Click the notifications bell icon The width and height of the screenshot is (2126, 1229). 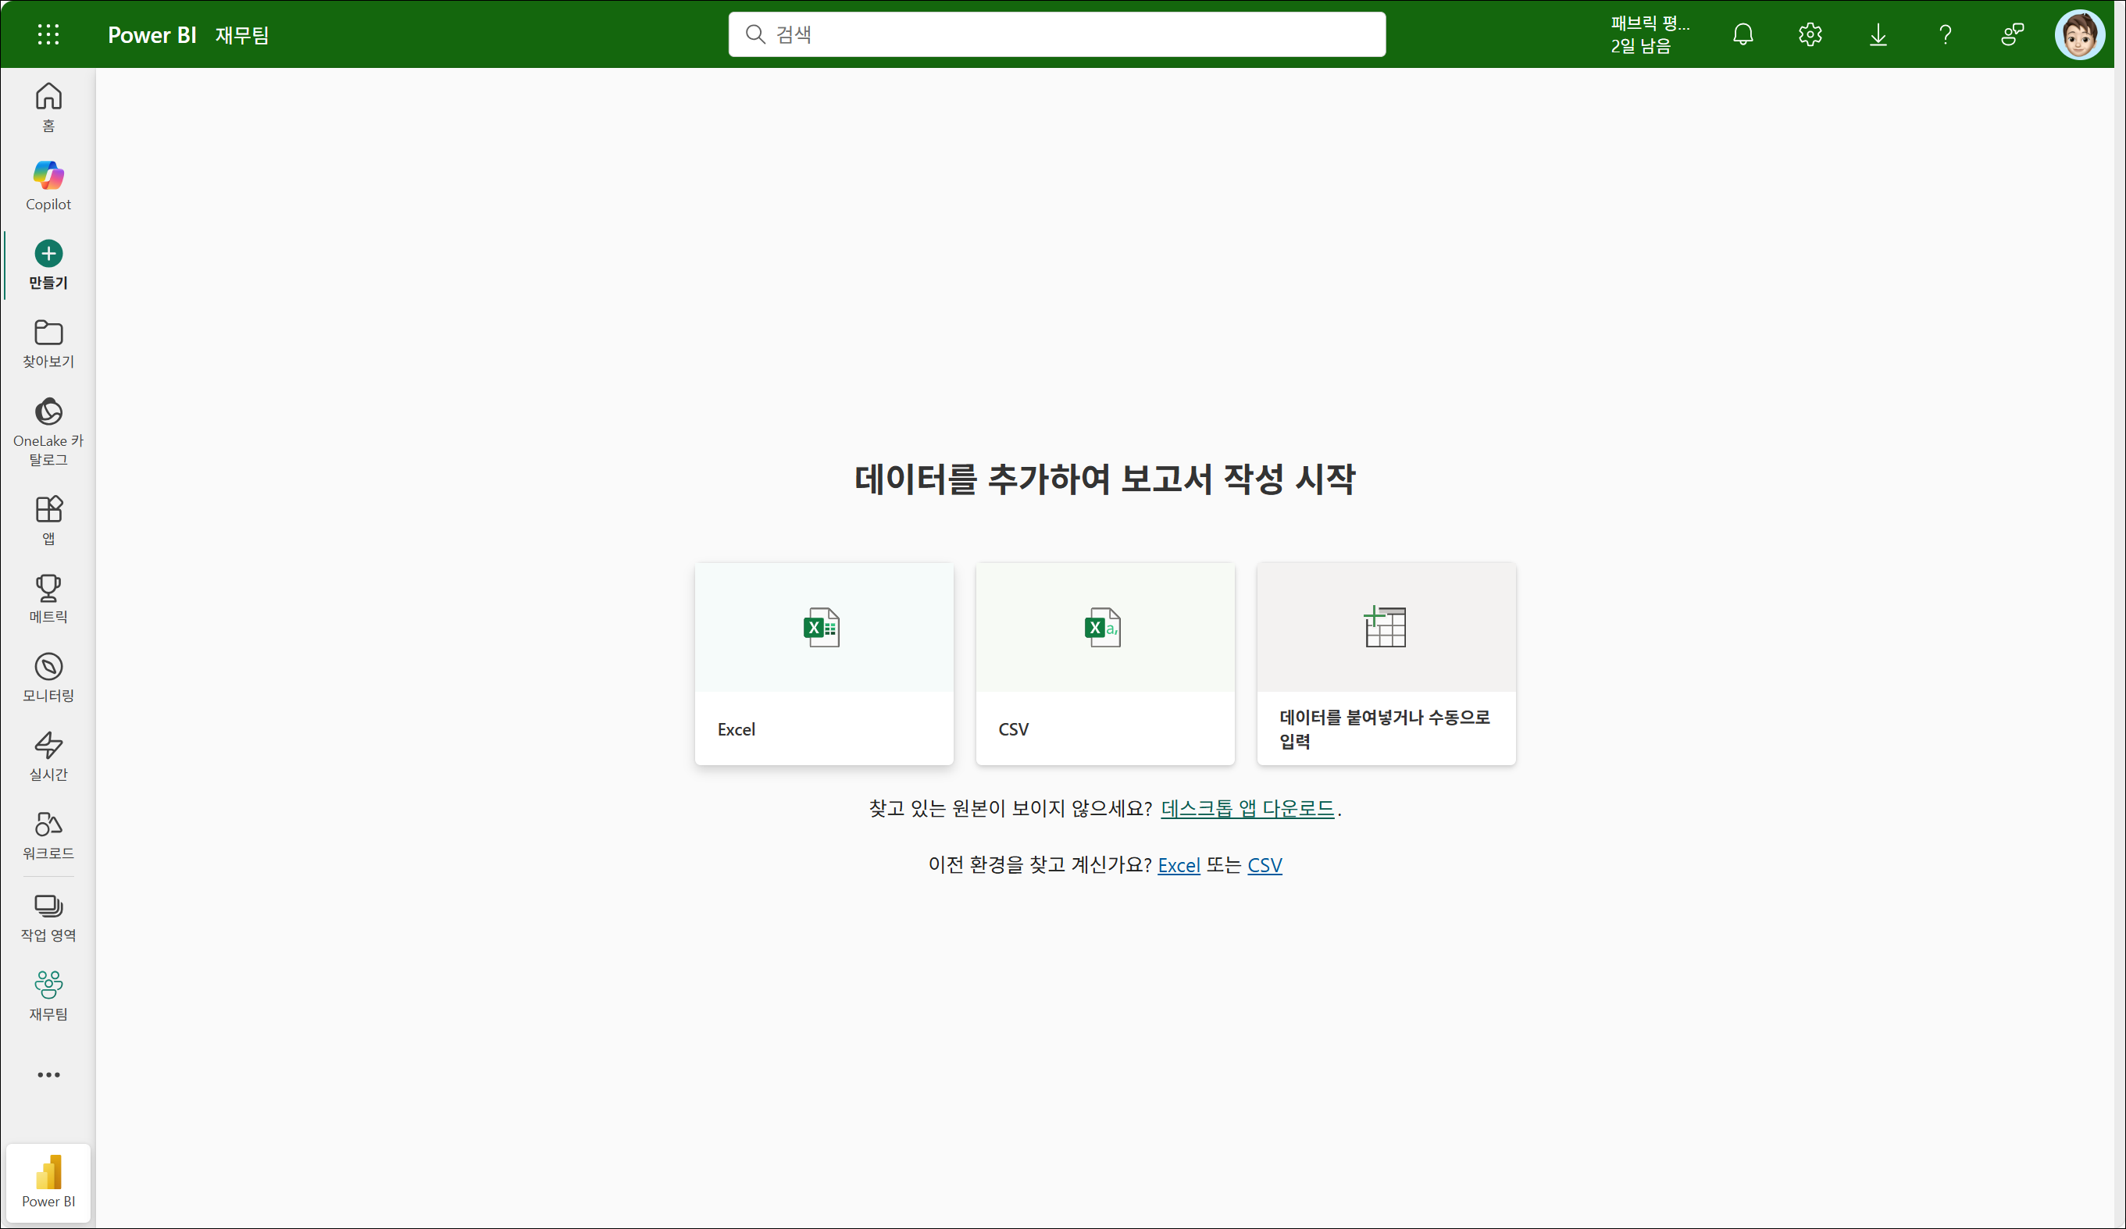pos(1743,34)
